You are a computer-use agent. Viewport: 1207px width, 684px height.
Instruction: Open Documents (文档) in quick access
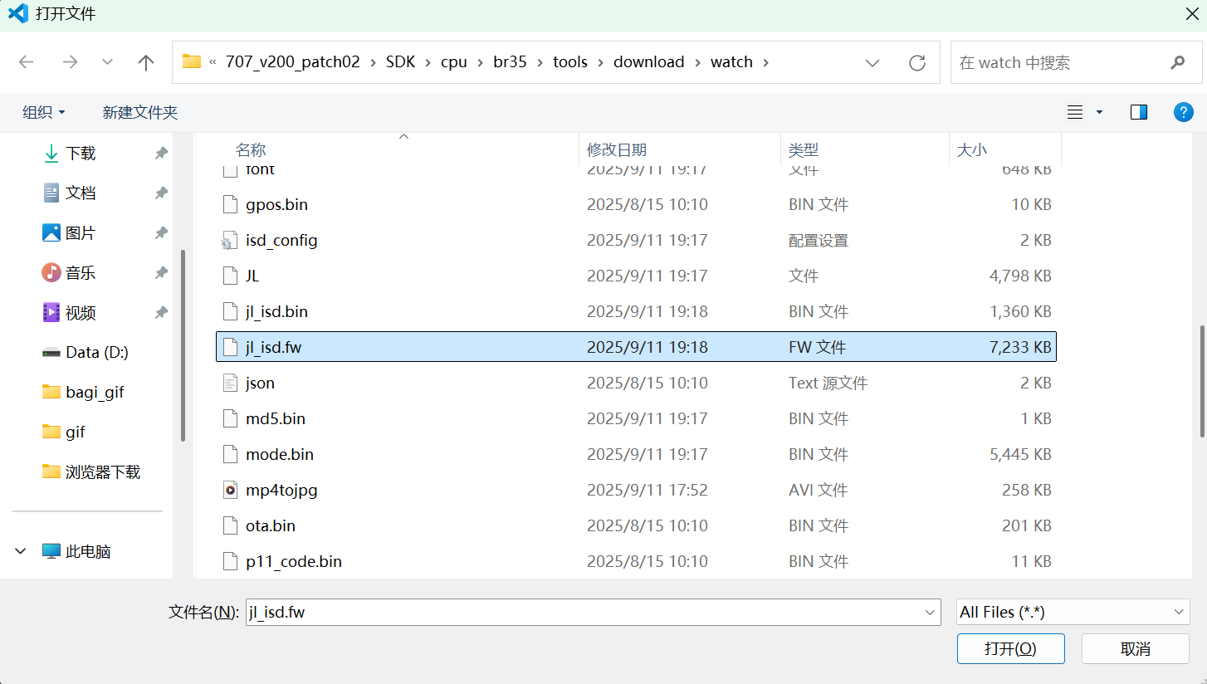[81, 193]
